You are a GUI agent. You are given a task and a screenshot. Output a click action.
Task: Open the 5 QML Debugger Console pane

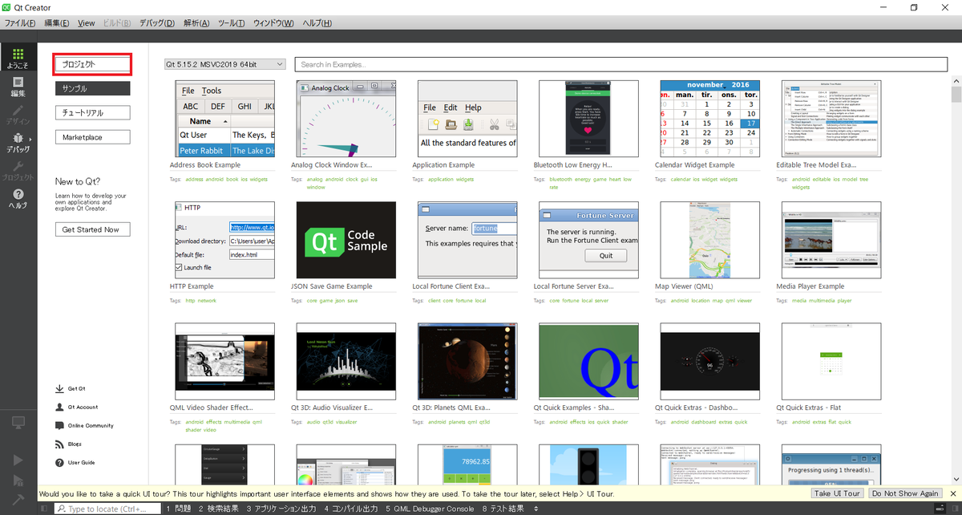(430, 509)
